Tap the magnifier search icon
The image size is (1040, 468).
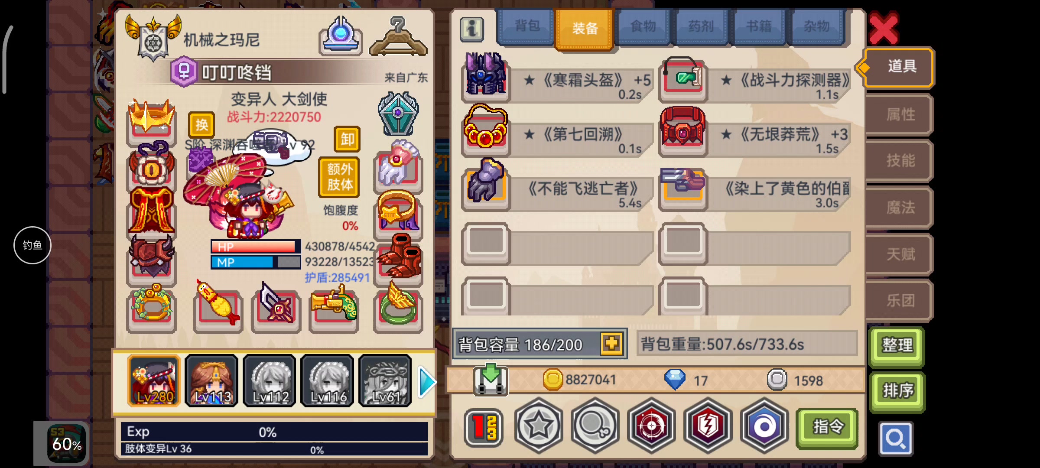[896, 439]
